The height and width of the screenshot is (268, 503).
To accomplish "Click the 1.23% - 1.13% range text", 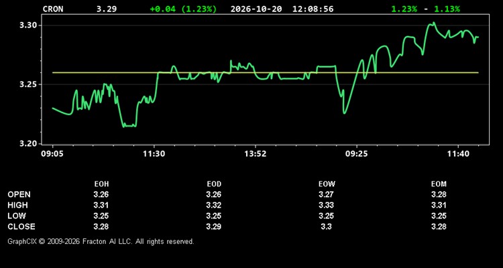I will click(425, 9).
